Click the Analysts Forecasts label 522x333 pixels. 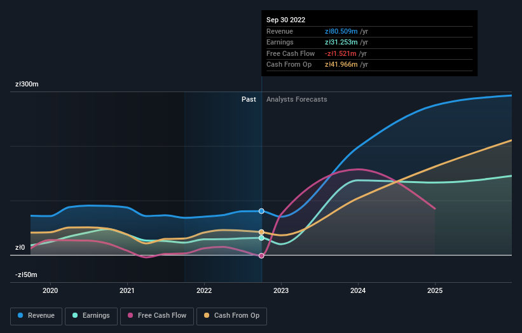[x=297, y=99]
